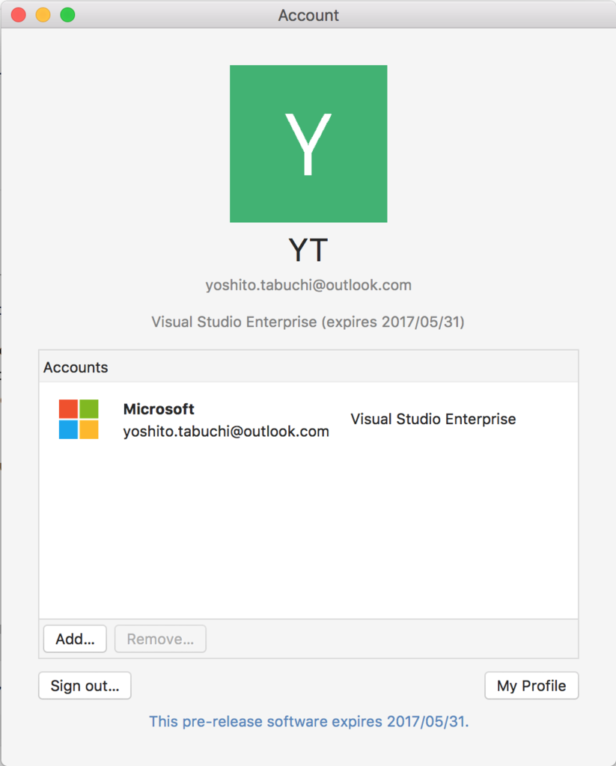The height and width of the screenshot is (766, 616).
Task: Minimize the window using yellow button
Action: click(x=43, y=15)
